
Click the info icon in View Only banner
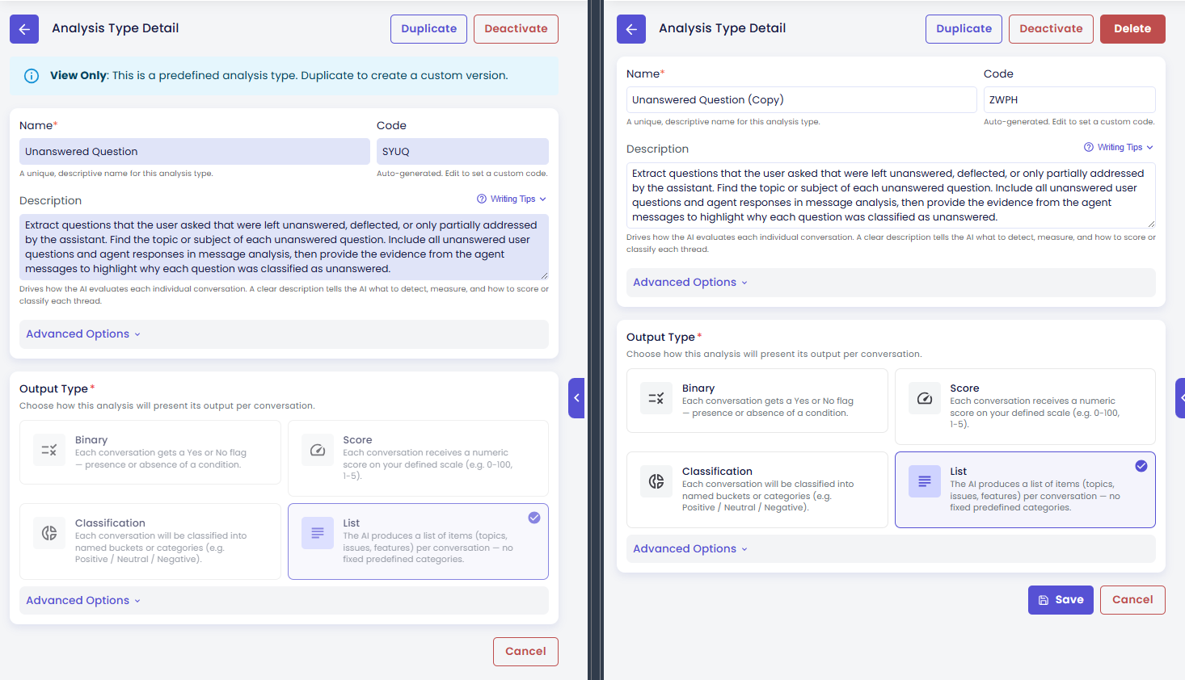[32, 76]
